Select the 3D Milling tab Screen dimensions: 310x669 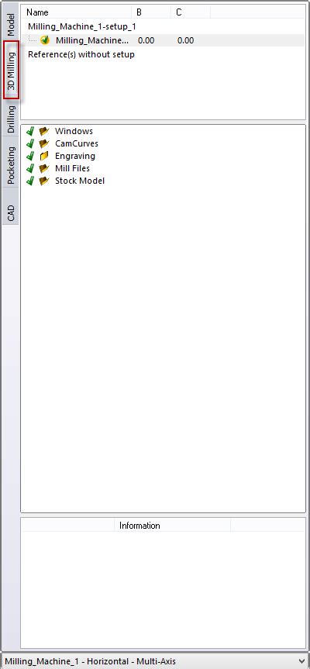(x=11, y=71)
